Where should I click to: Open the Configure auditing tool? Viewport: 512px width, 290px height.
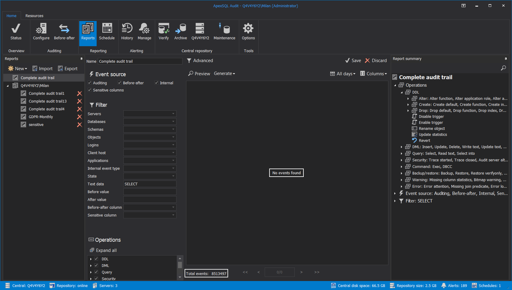tap(41, 31)
